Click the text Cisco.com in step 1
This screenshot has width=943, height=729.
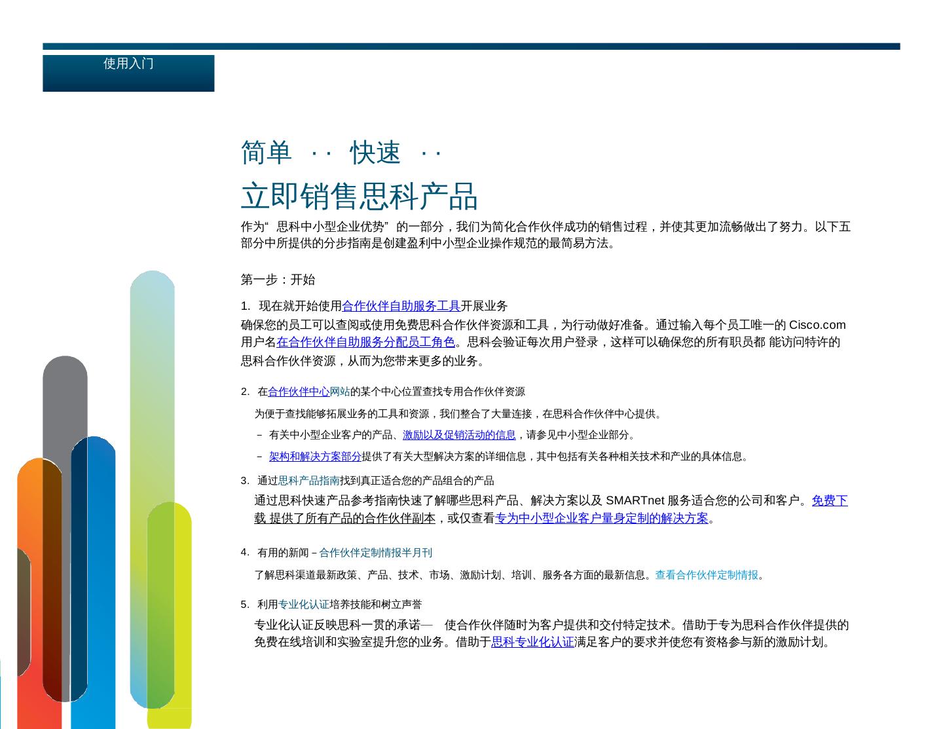[x=817, y=325]
